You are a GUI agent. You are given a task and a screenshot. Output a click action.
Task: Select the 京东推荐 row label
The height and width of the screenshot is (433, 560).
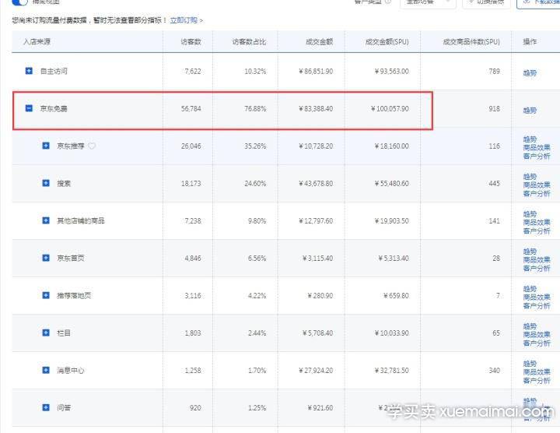click(71, 146)
